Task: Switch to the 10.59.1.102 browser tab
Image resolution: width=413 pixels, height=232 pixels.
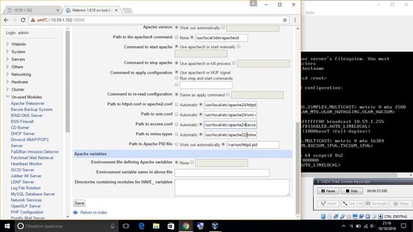Action: tap(32, 10)
